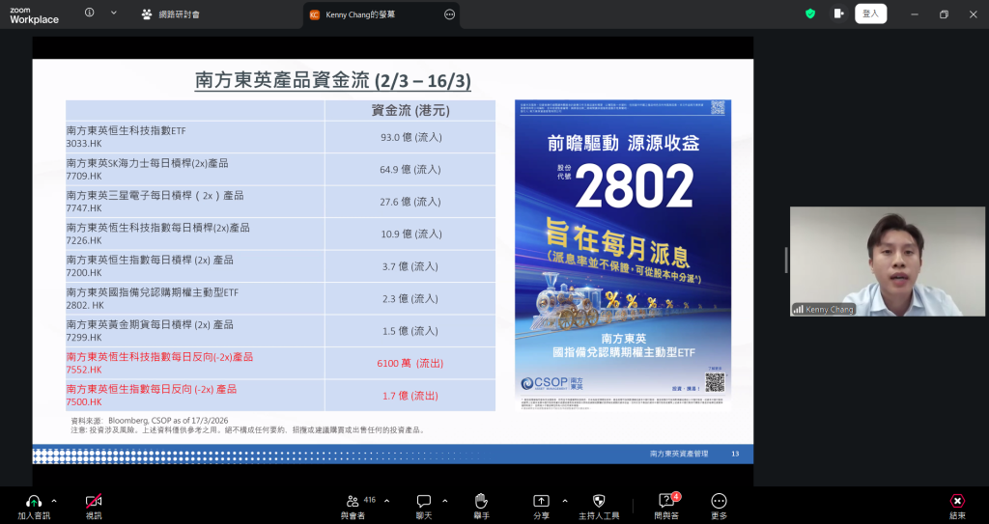
Task: Click the green encryption shield icon
Action: click(x=810, y=14)
